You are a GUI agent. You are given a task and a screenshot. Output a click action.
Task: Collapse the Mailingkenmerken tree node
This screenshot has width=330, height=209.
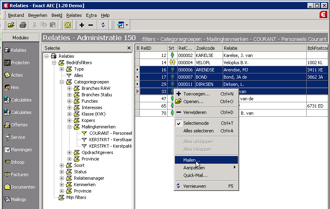point(69,127)
